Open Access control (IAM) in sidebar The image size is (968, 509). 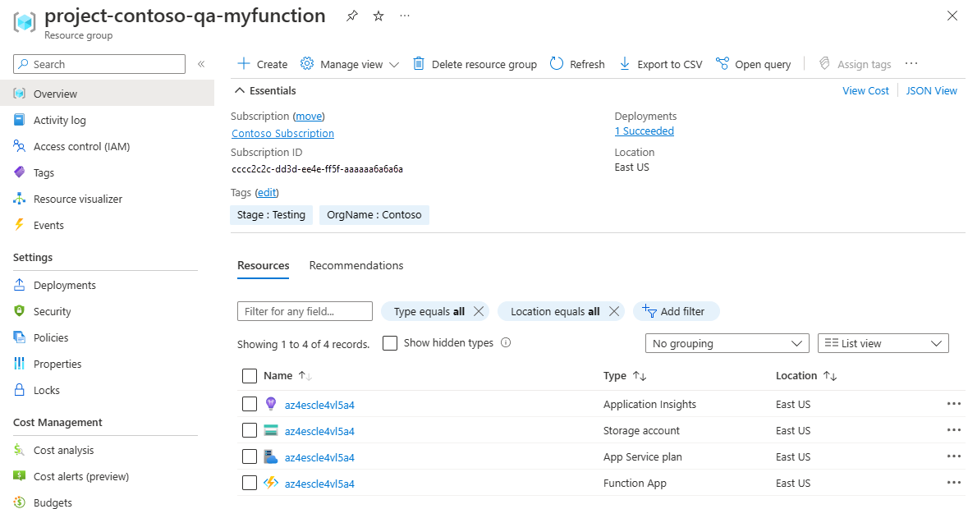(x=81, y=146)
